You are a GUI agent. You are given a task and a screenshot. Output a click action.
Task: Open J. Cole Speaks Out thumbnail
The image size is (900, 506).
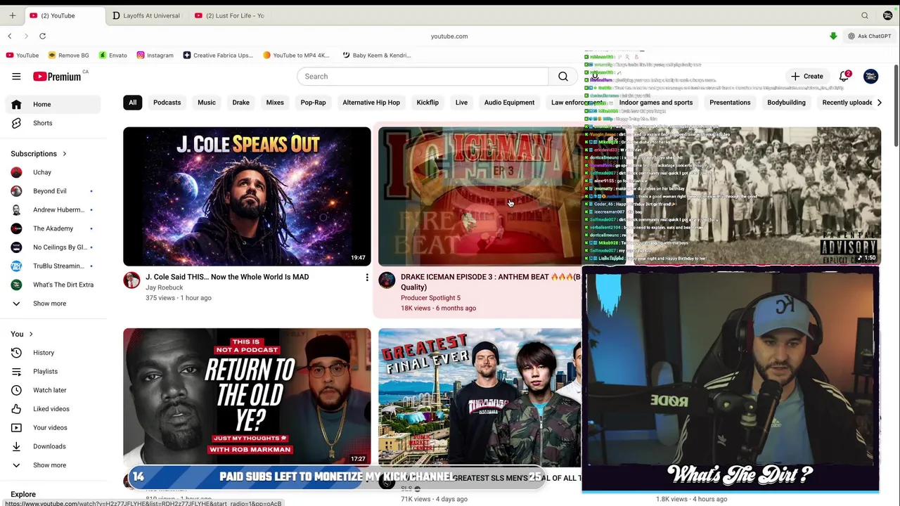click(247, 196)
